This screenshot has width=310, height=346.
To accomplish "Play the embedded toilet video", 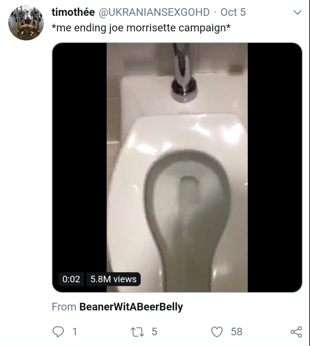I will pyautogui.click(x=177, y=167).
